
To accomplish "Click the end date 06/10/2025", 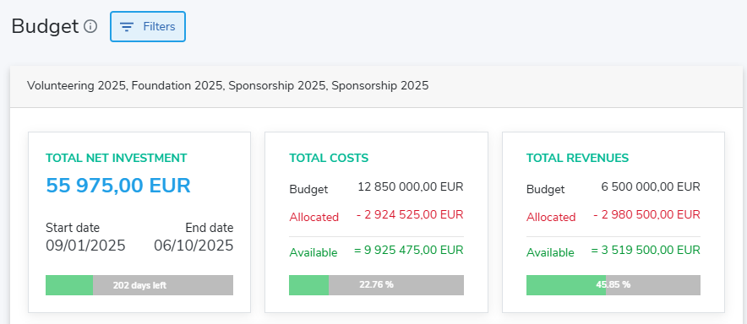I will pyautogui.click(x=194, y=246).
